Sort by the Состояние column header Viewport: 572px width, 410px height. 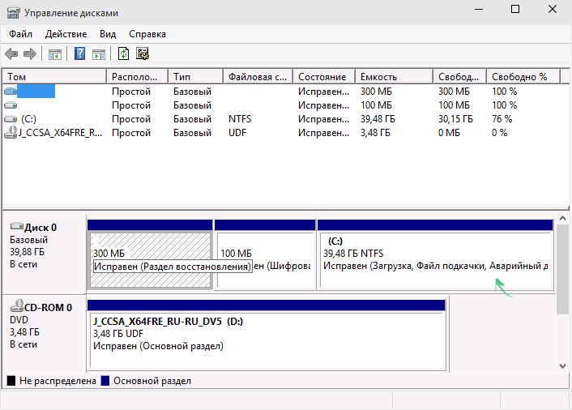pyautogui.click(x=324, y=77)
